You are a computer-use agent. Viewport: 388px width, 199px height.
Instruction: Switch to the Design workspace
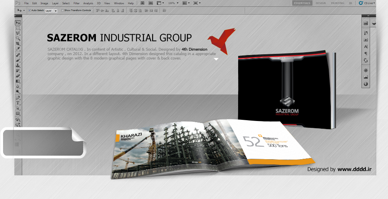[321, 3]
